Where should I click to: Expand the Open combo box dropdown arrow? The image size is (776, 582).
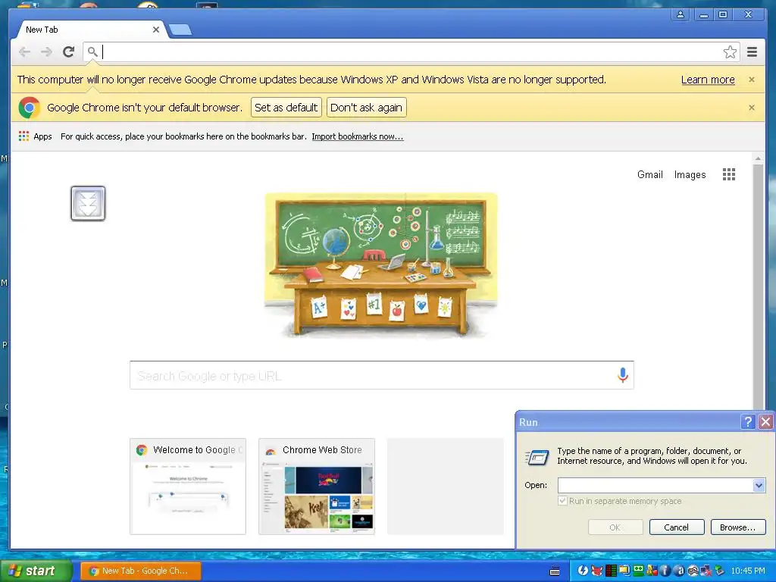coord(759,485)
